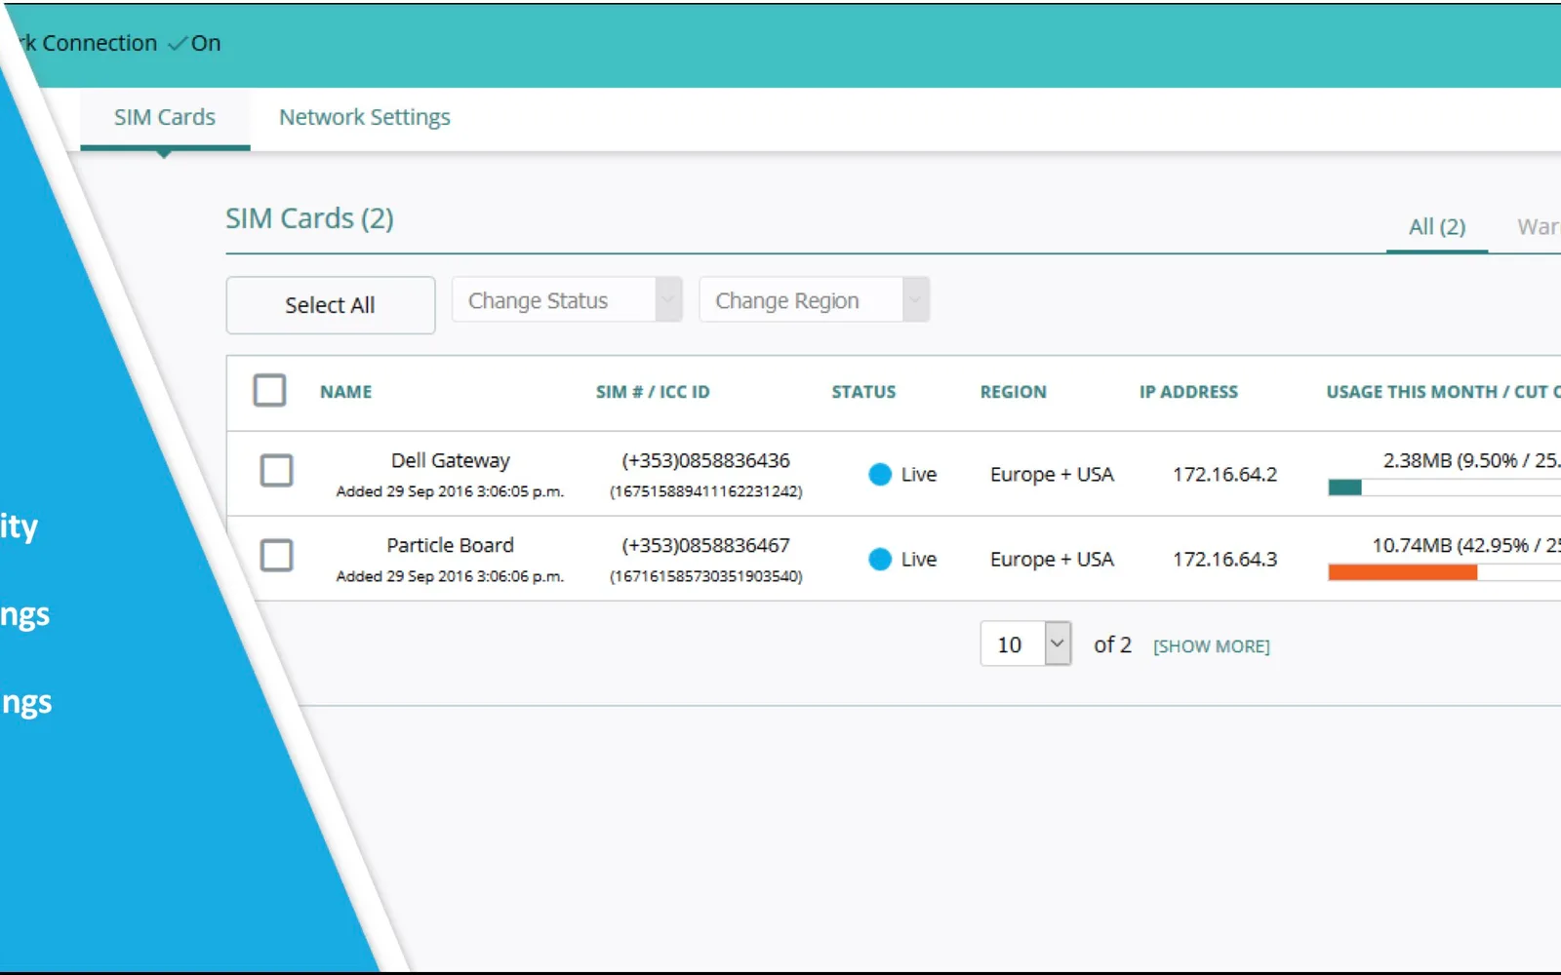Viewport: 1561px width, 975px height.
Task: Click the Dell Gateway name
Action: click(x=451, y=460)
